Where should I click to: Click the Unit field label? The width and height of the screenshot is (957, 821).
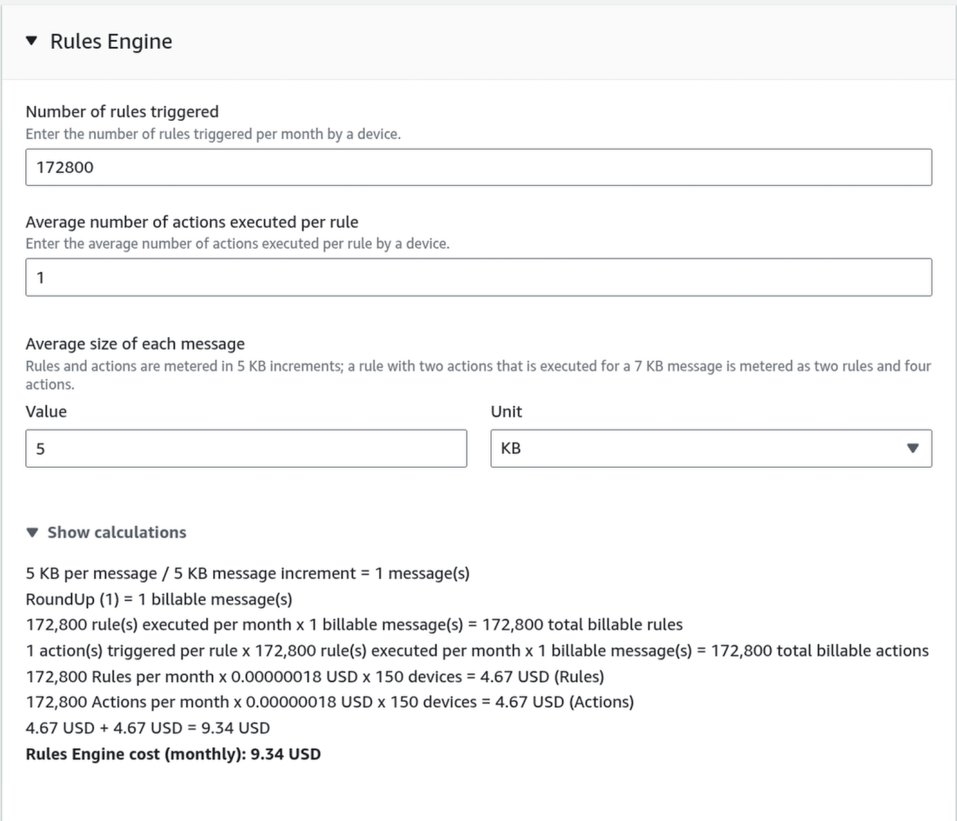506,411
